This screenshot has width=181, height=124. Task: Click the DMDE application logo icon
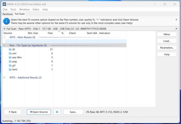(4, 4)
